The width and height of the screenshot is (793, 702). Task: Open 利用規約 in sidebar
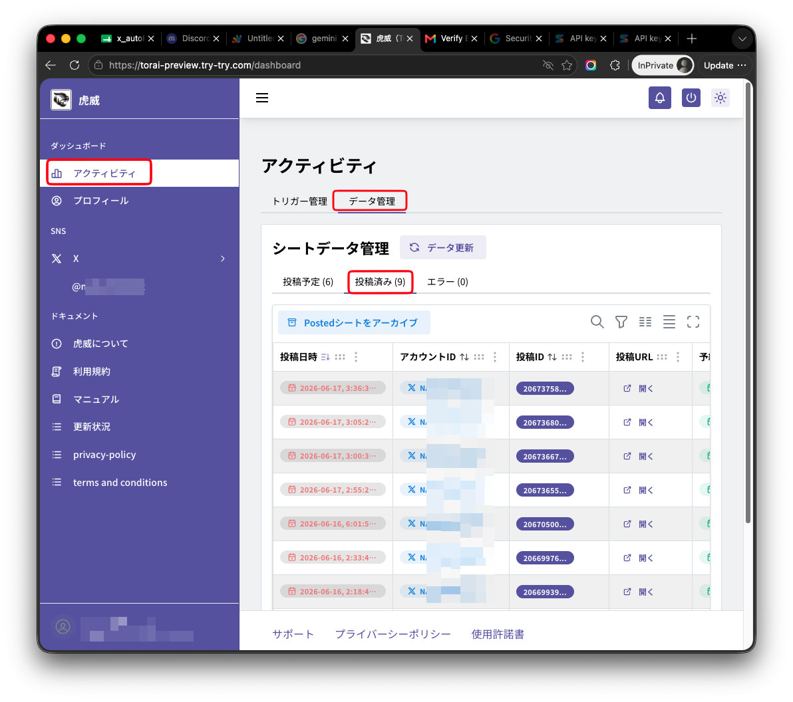click(139, 372)
